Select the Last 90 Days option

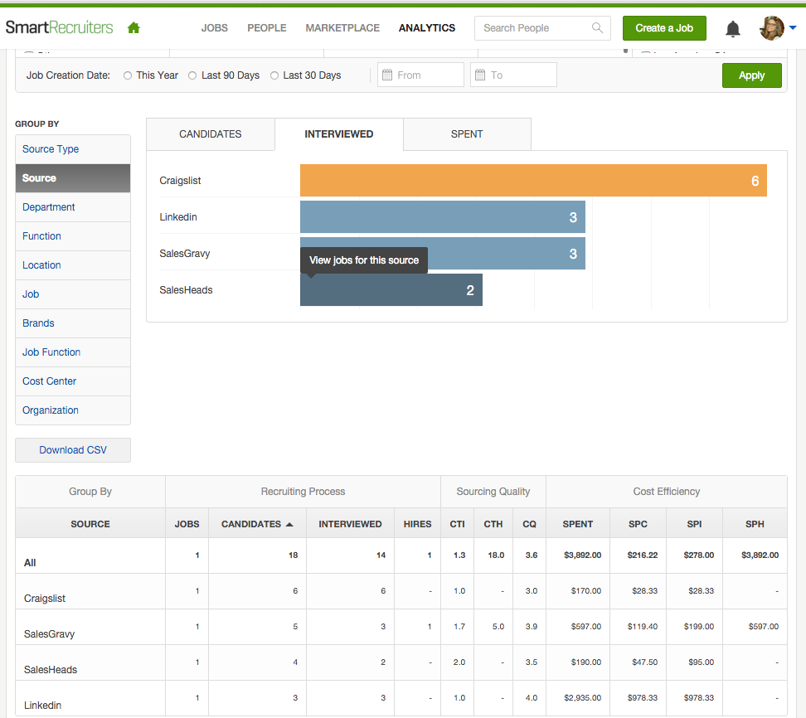192,75
